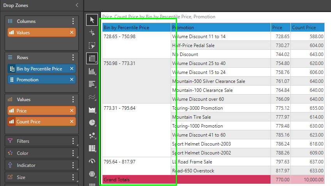Remove Count Price from Values zone

pyautogui.click(x=72, y=122)
